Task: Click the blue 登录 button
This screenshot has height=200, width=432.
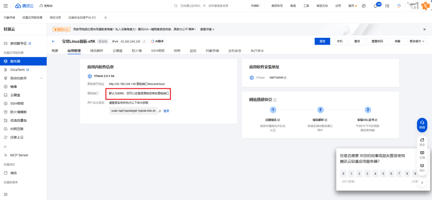Action: point(322,41)
